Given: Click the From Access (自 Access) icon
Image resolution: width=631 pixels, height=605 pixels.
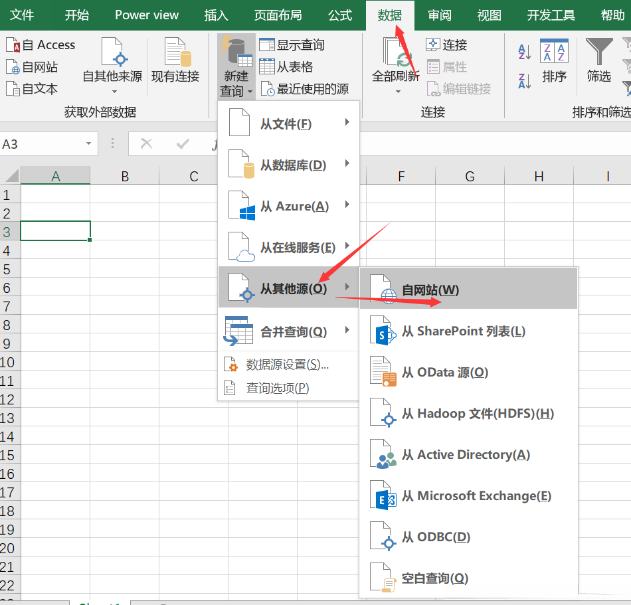Looking at the screenshot, I should point(13,45).
